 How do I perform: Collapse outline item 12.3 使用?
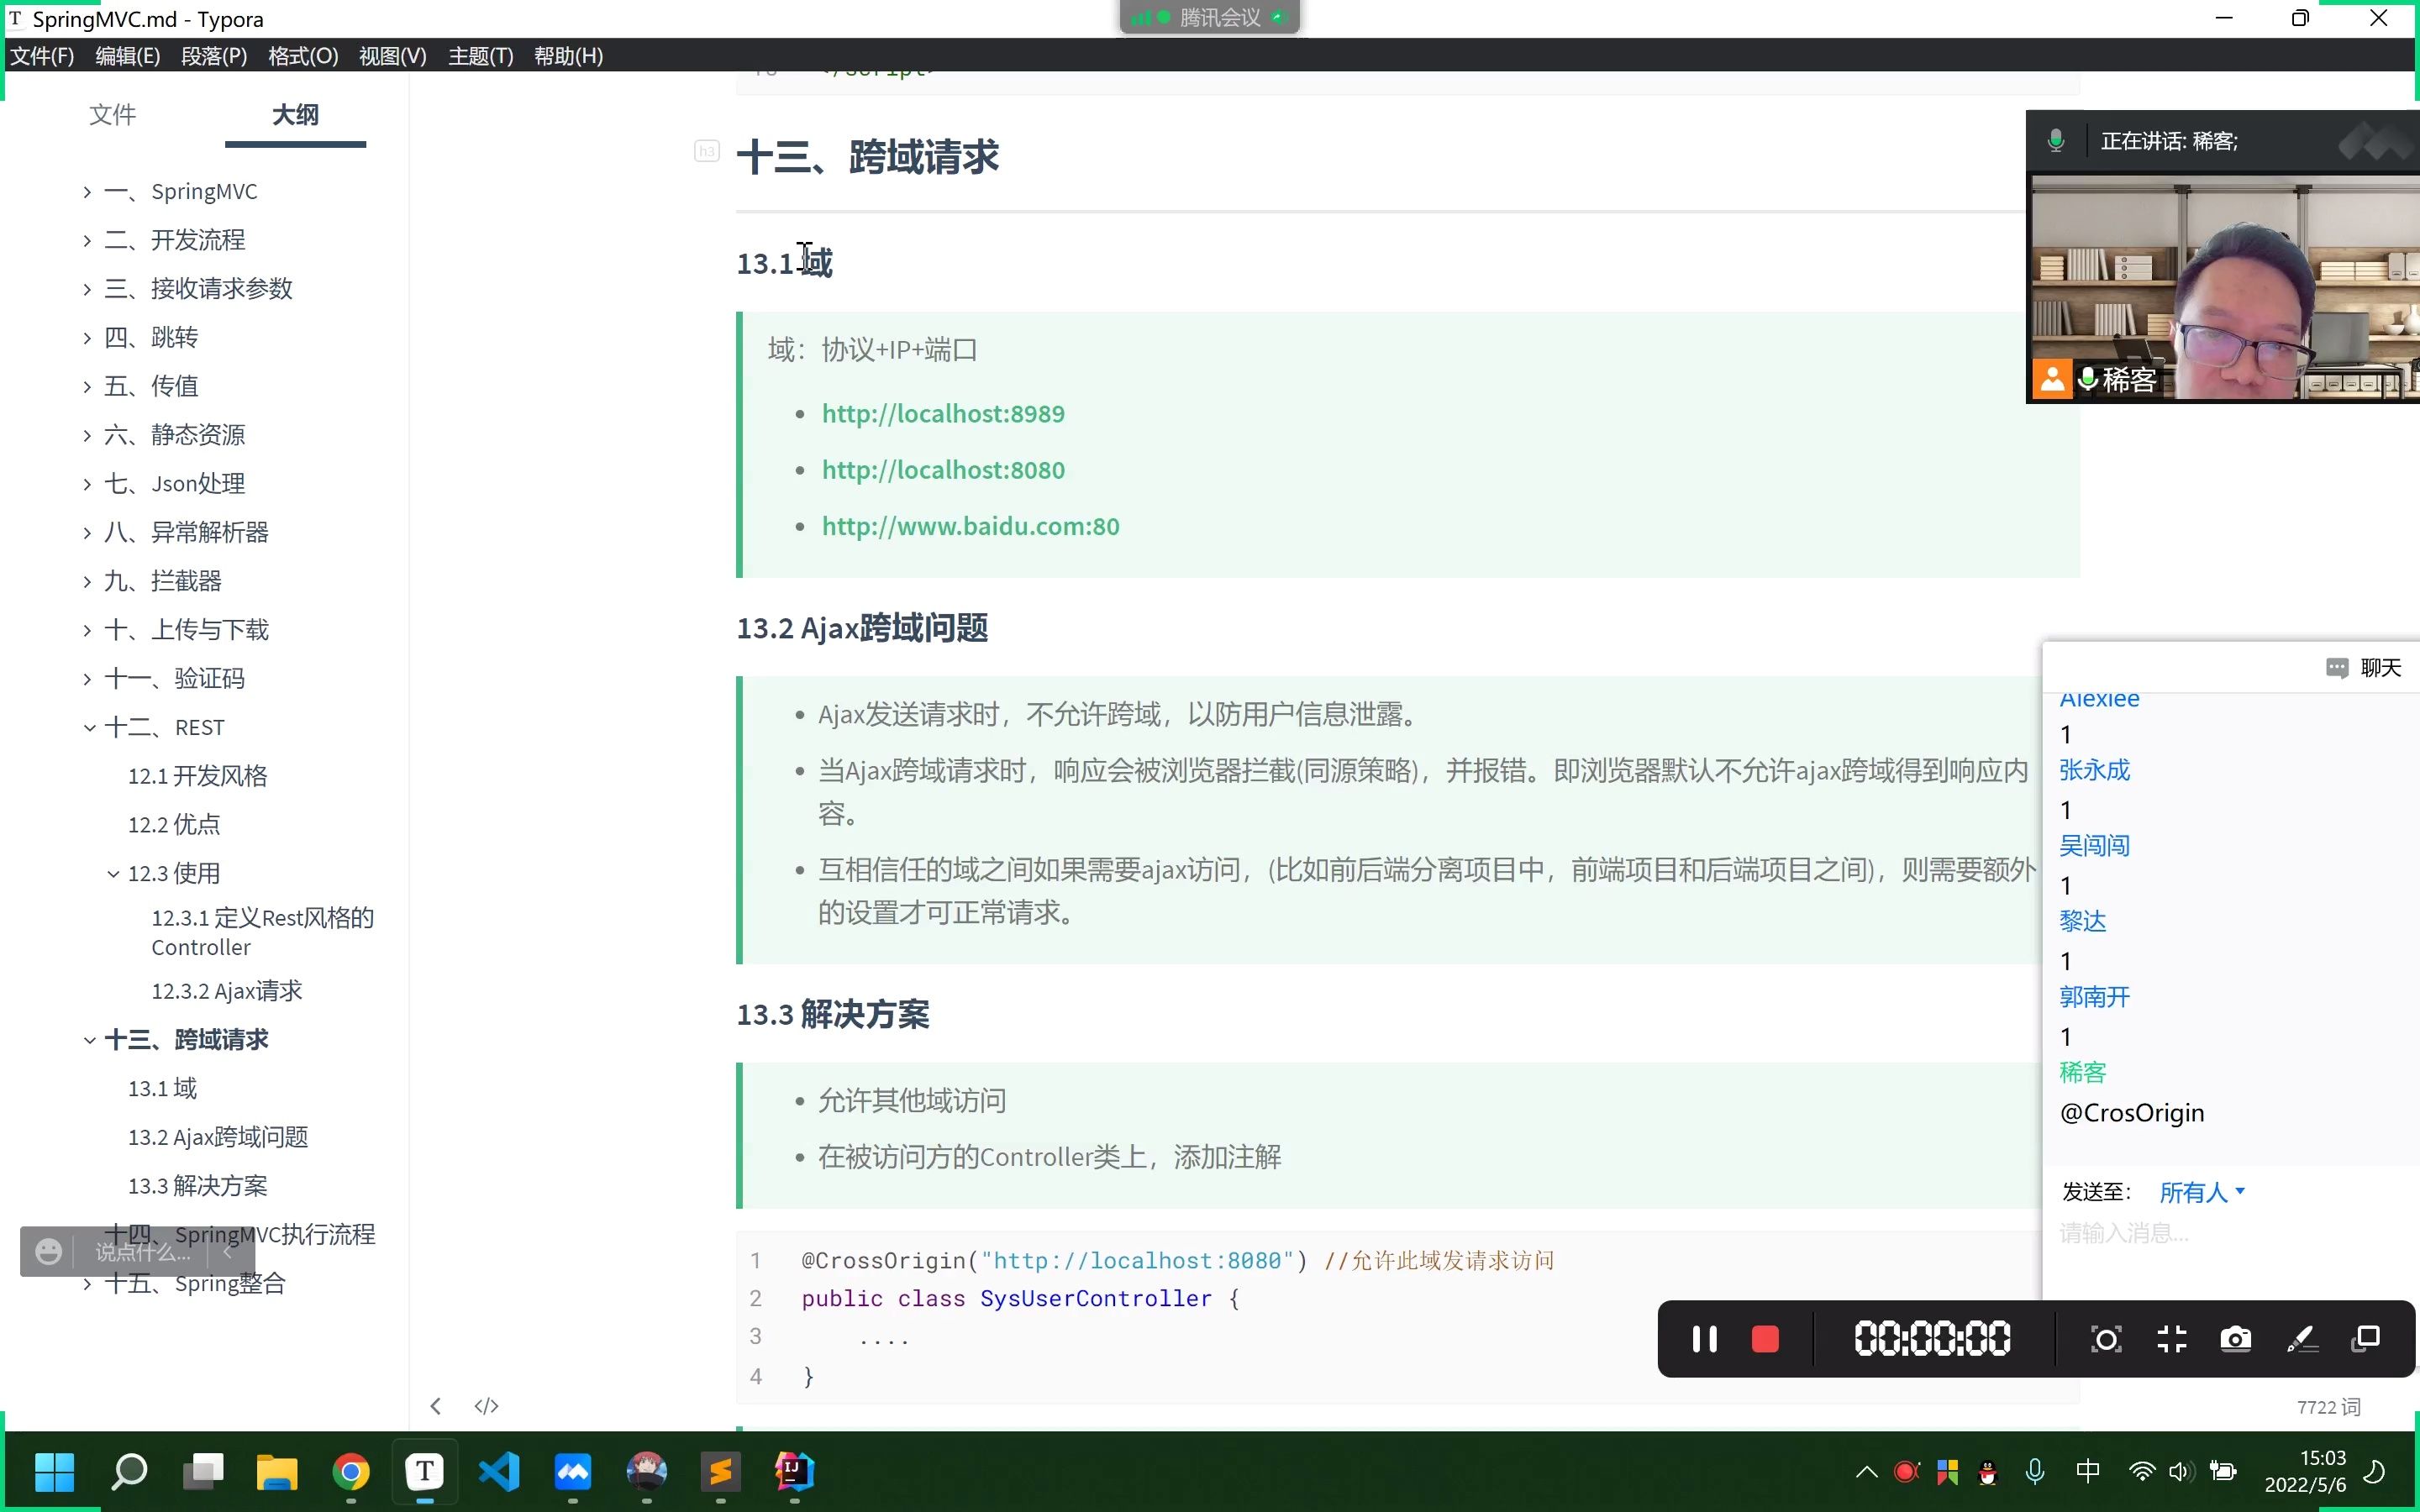click(x=113, y=873)
